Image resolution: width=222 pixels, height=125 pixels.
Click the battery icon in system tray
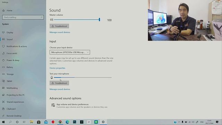click(x=186, y=122)
